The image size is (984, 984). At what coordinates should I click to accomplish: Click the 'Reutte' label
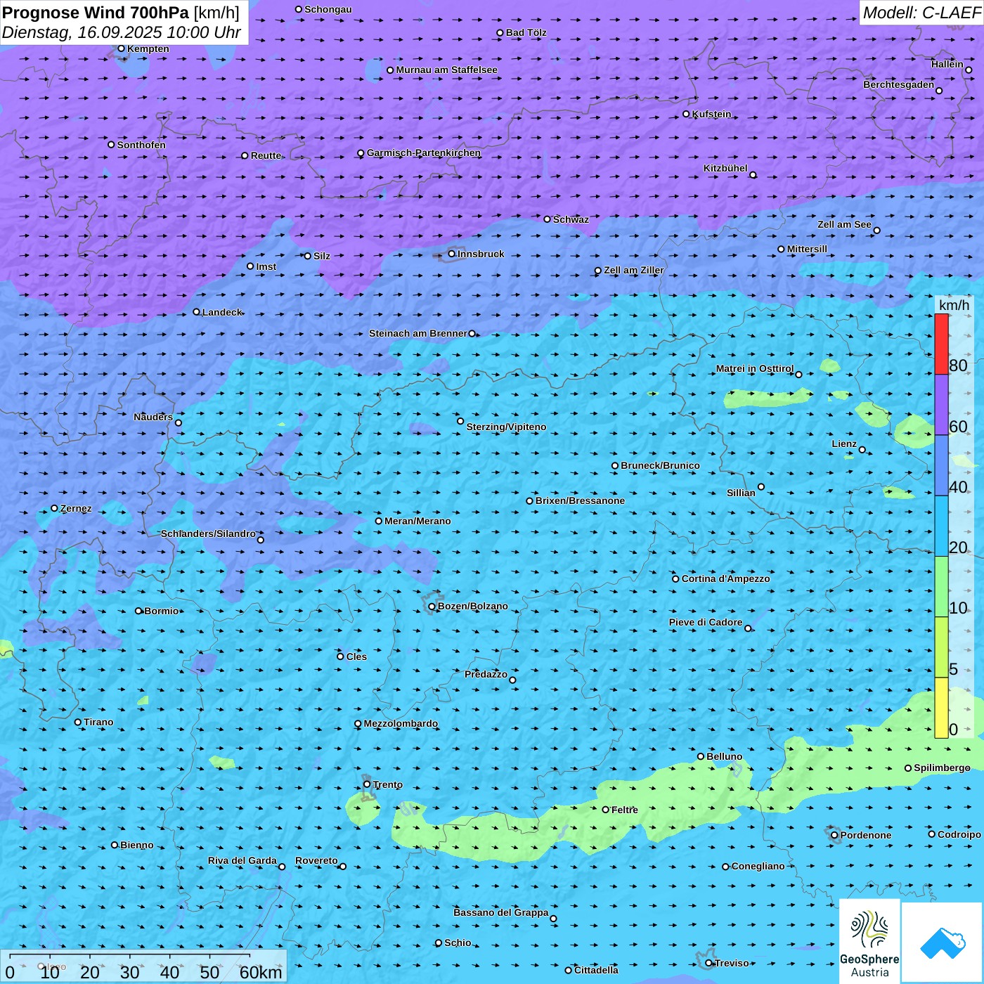coord(266,155)
